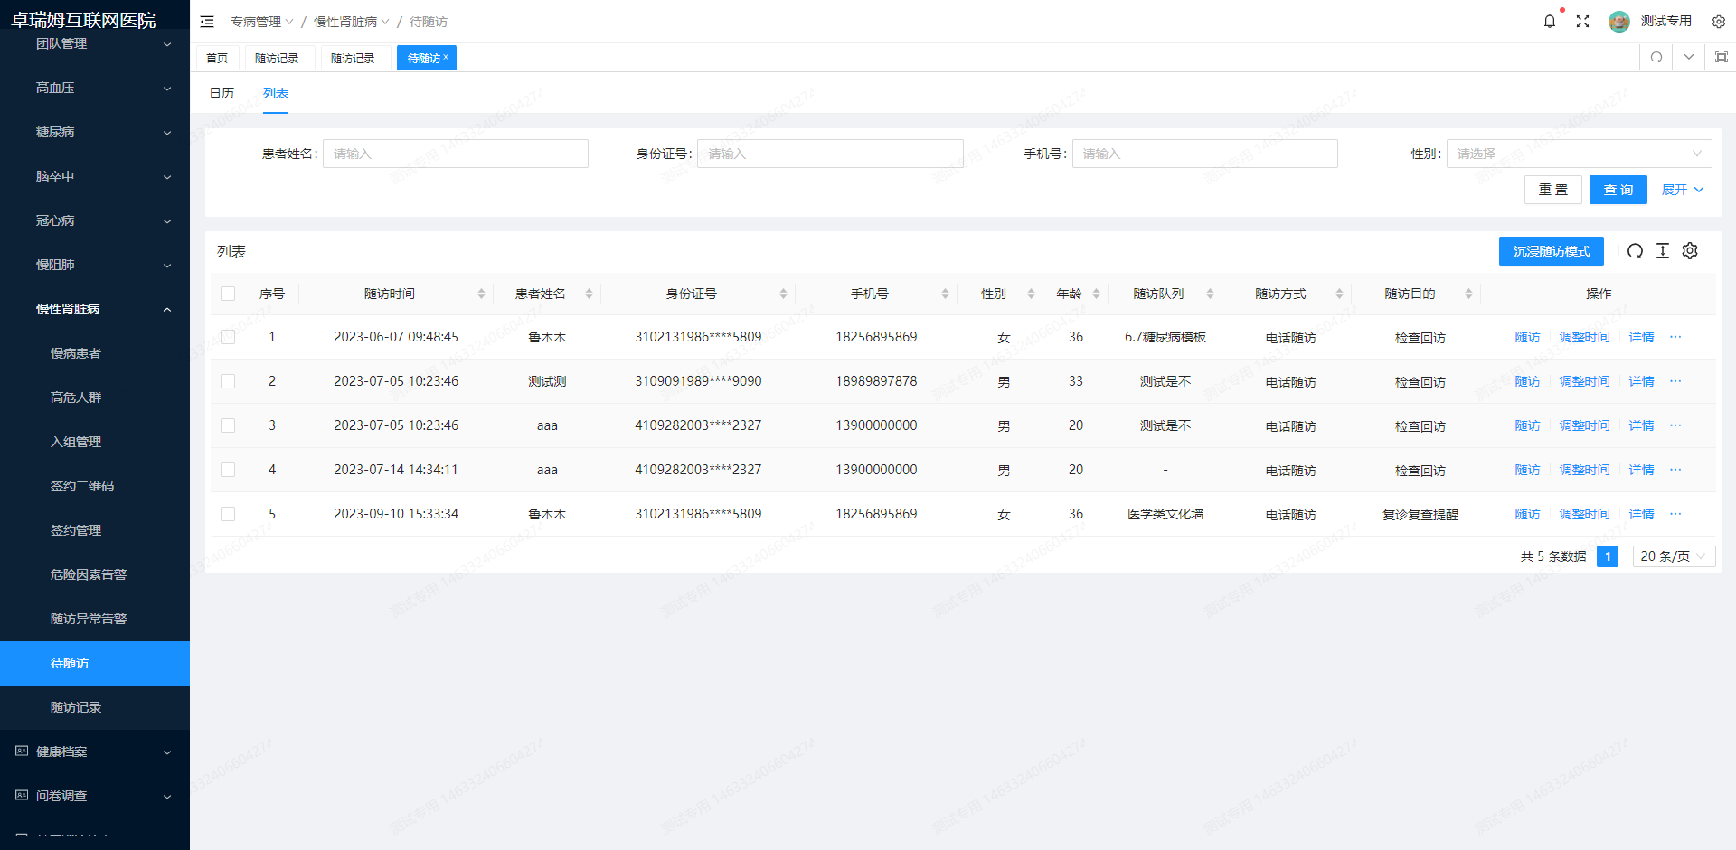Sort by 年龄 column arrows
The image size is (1736, 850).
(x=1096, y=294)
